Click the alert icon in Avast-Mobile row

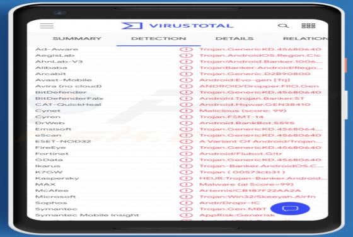pyautogui.click(x=186, y=80)
